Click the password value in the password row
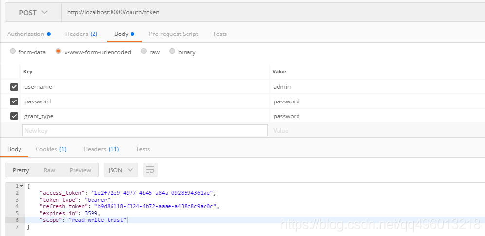The image size is (485, 236). click(x=377, y=101)
